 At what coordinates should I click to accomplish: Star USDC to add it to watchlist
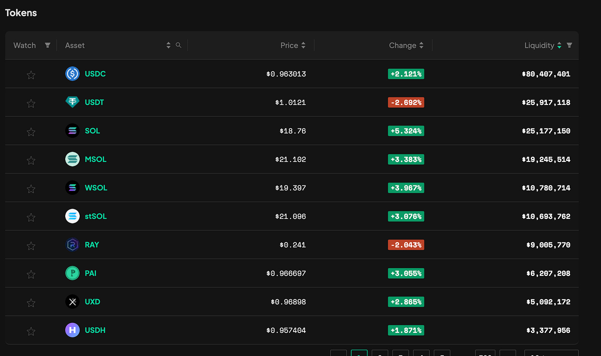[31, 75]
